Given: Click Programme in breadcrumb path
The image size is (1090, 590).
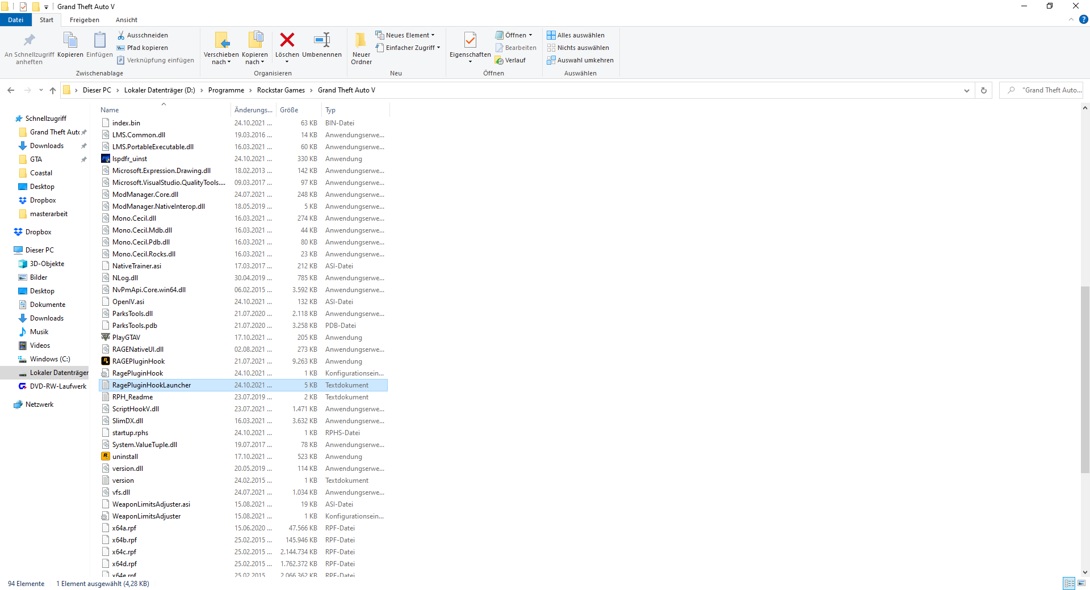Looking at the screenshot, I should [x=226, y=90].
